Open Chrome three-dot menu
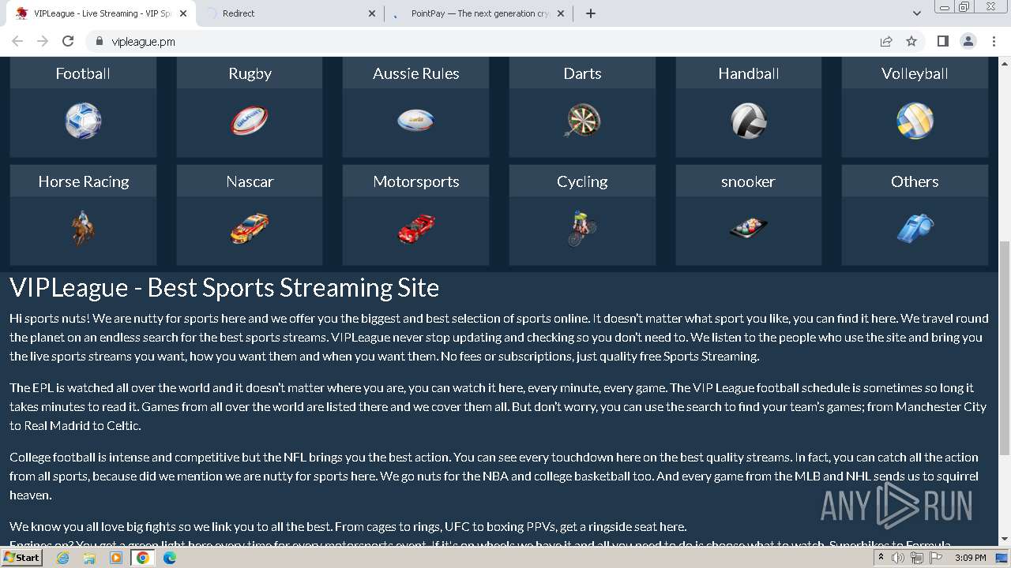1011x568 pixels. coord(994,42)
